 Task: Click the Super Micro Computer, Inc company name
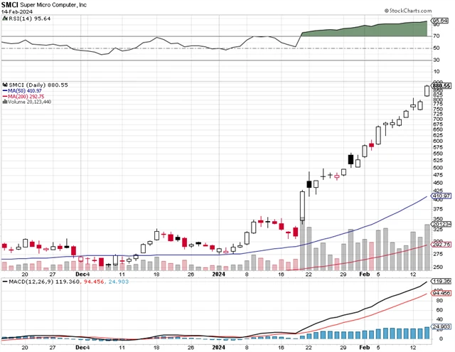click(53, 5)
